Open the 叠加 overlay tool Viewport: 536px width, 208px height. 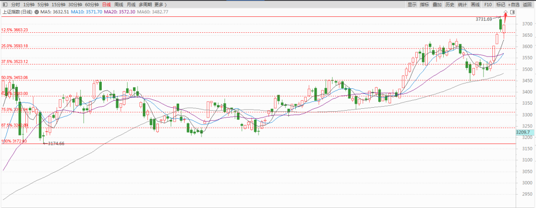(437, 4)
